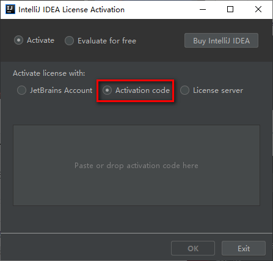This screenshot has width=273, height=261.
Task: Maximize the License Activation window
Action: coord(230,9)
